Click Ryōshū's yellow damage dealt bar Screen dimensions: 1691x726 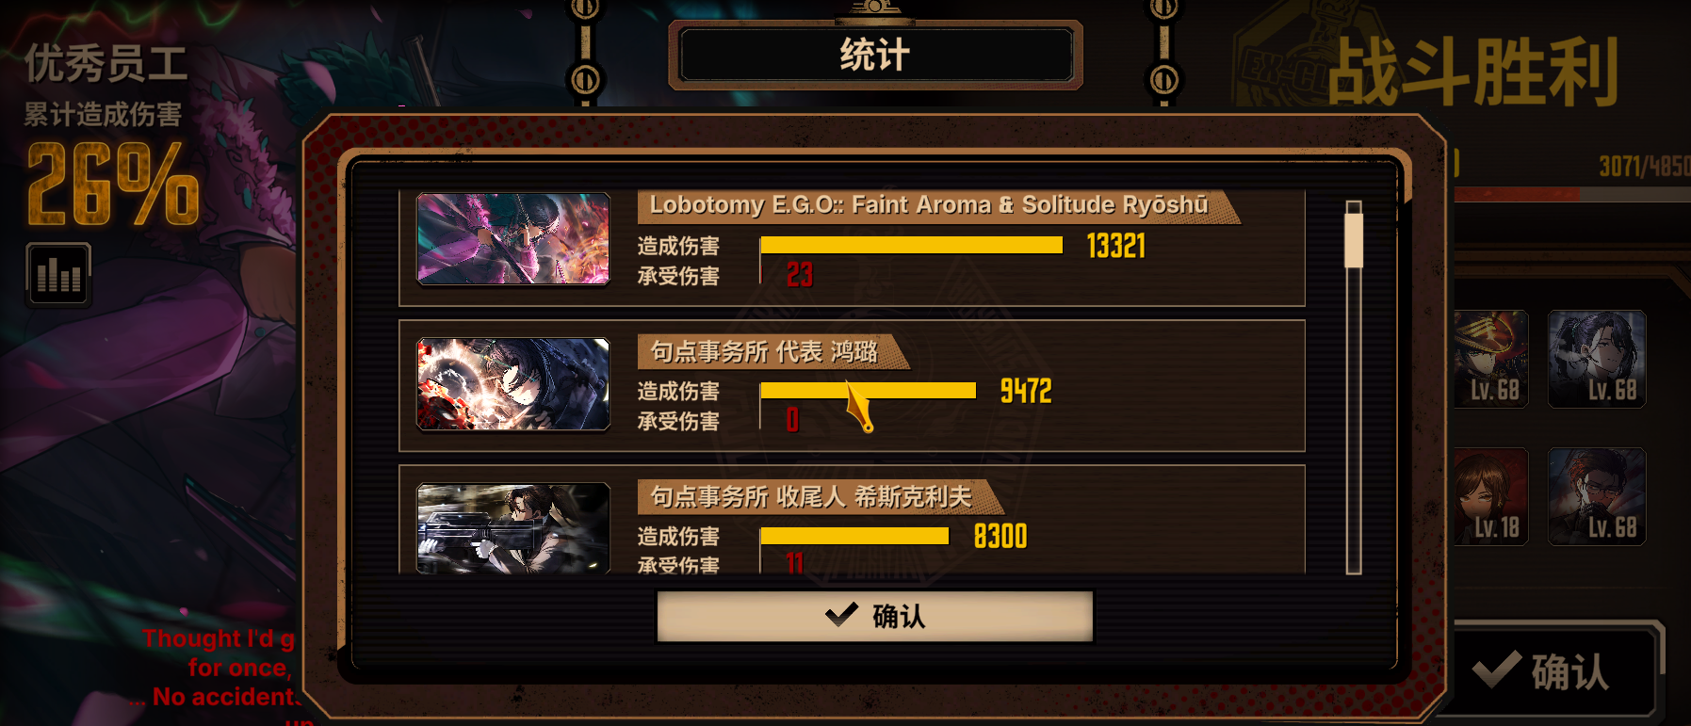tap(911, 245)
